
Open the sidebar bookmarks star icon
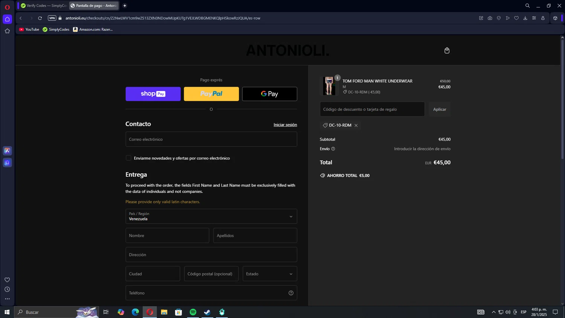coord(7,31)
